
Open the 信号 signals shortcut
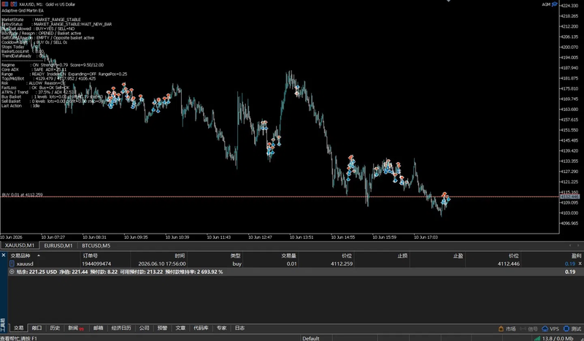coord(529,329)
